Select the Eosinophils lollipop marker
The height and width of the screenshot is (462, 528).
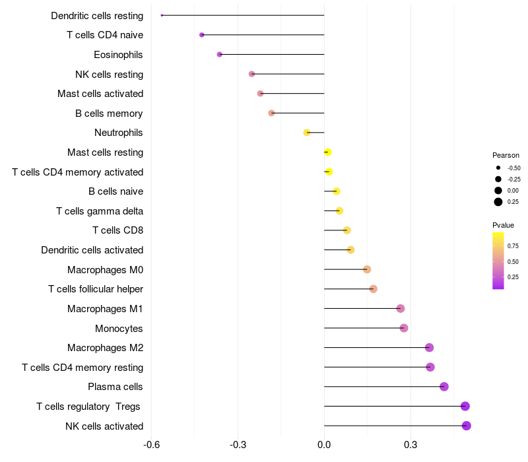(220, 55)
